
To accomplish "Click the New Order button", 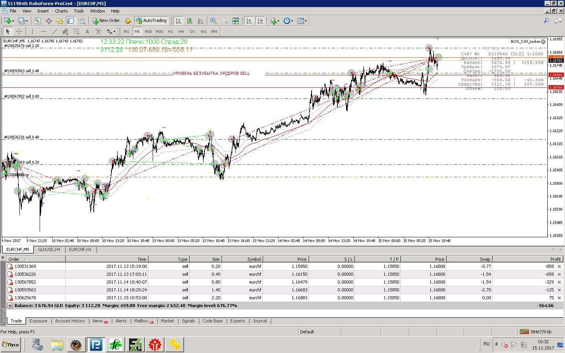I will (106, 21).
